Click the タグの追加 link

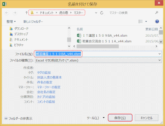click(44, 72)
